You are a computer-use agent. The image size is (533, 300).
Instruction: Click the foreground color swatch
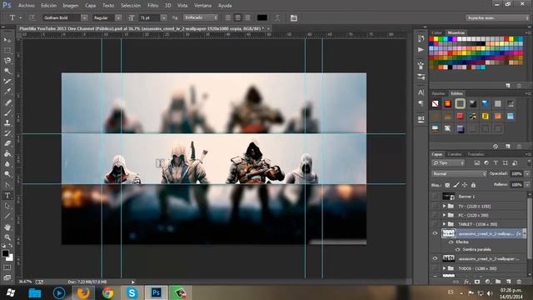tap(5, 253)
